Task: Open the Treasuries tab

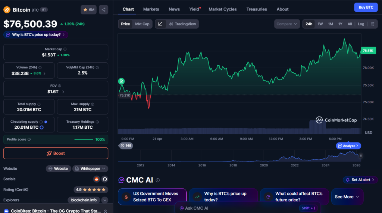Action: pos(257,9)
